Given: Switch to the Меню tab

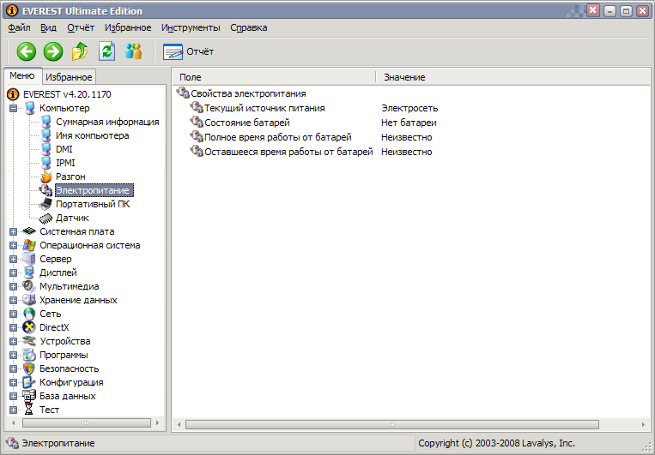Looking at the screenshot, I should (x=22, y=75).
